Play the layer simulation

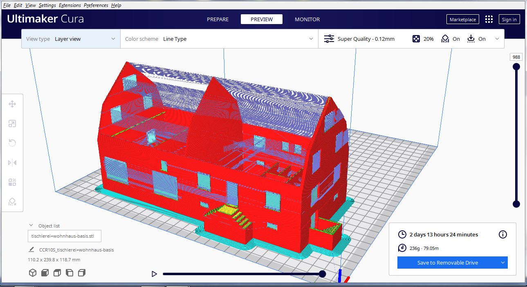click(154, 274)
